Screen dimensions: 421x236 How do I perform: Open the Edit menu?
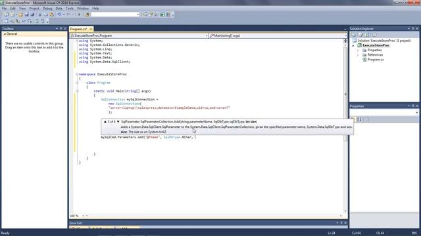pos(12,9)
